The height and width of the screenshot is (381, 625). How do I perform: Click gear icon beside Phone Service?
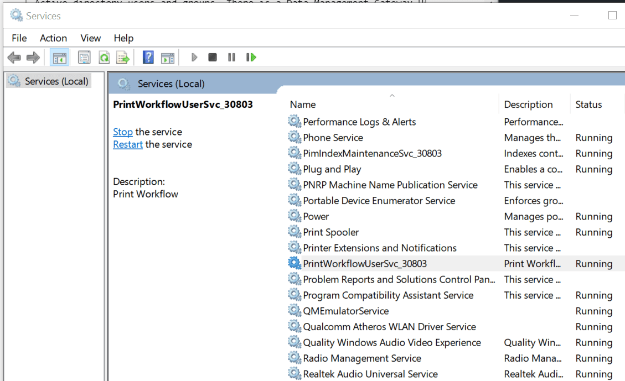pyautogui.click(x=295, y=137)
